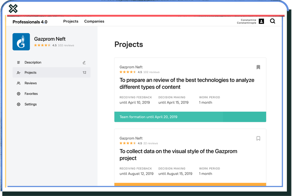Click the Constantine Constantinople user name
292x196 pixels.
[247, 21]
